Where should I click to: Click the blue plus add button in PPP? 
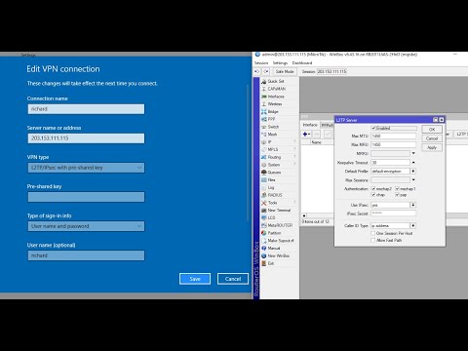[x=306, y=134]
